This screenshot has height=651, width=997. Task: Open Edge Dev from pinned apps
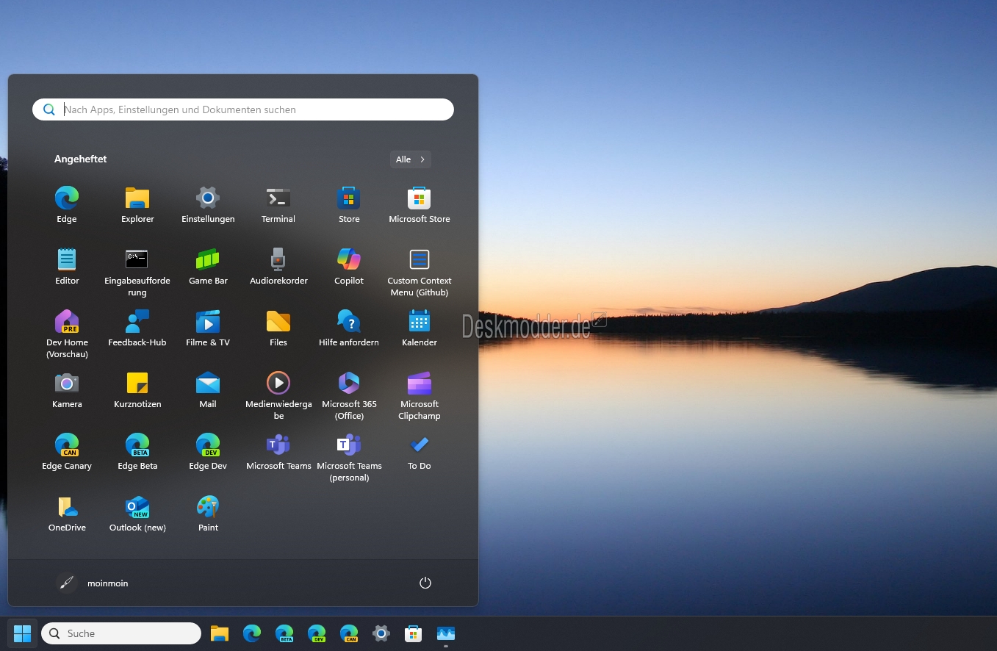coord(208,452)
